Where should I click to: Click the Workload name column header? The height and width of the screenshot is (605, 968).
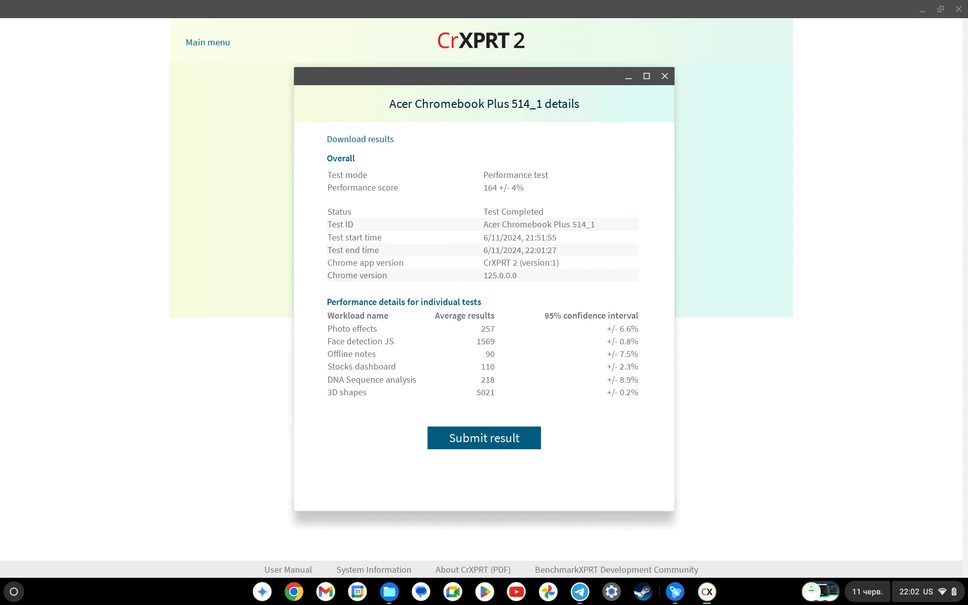pyautogui.click(x=357, y=316)
